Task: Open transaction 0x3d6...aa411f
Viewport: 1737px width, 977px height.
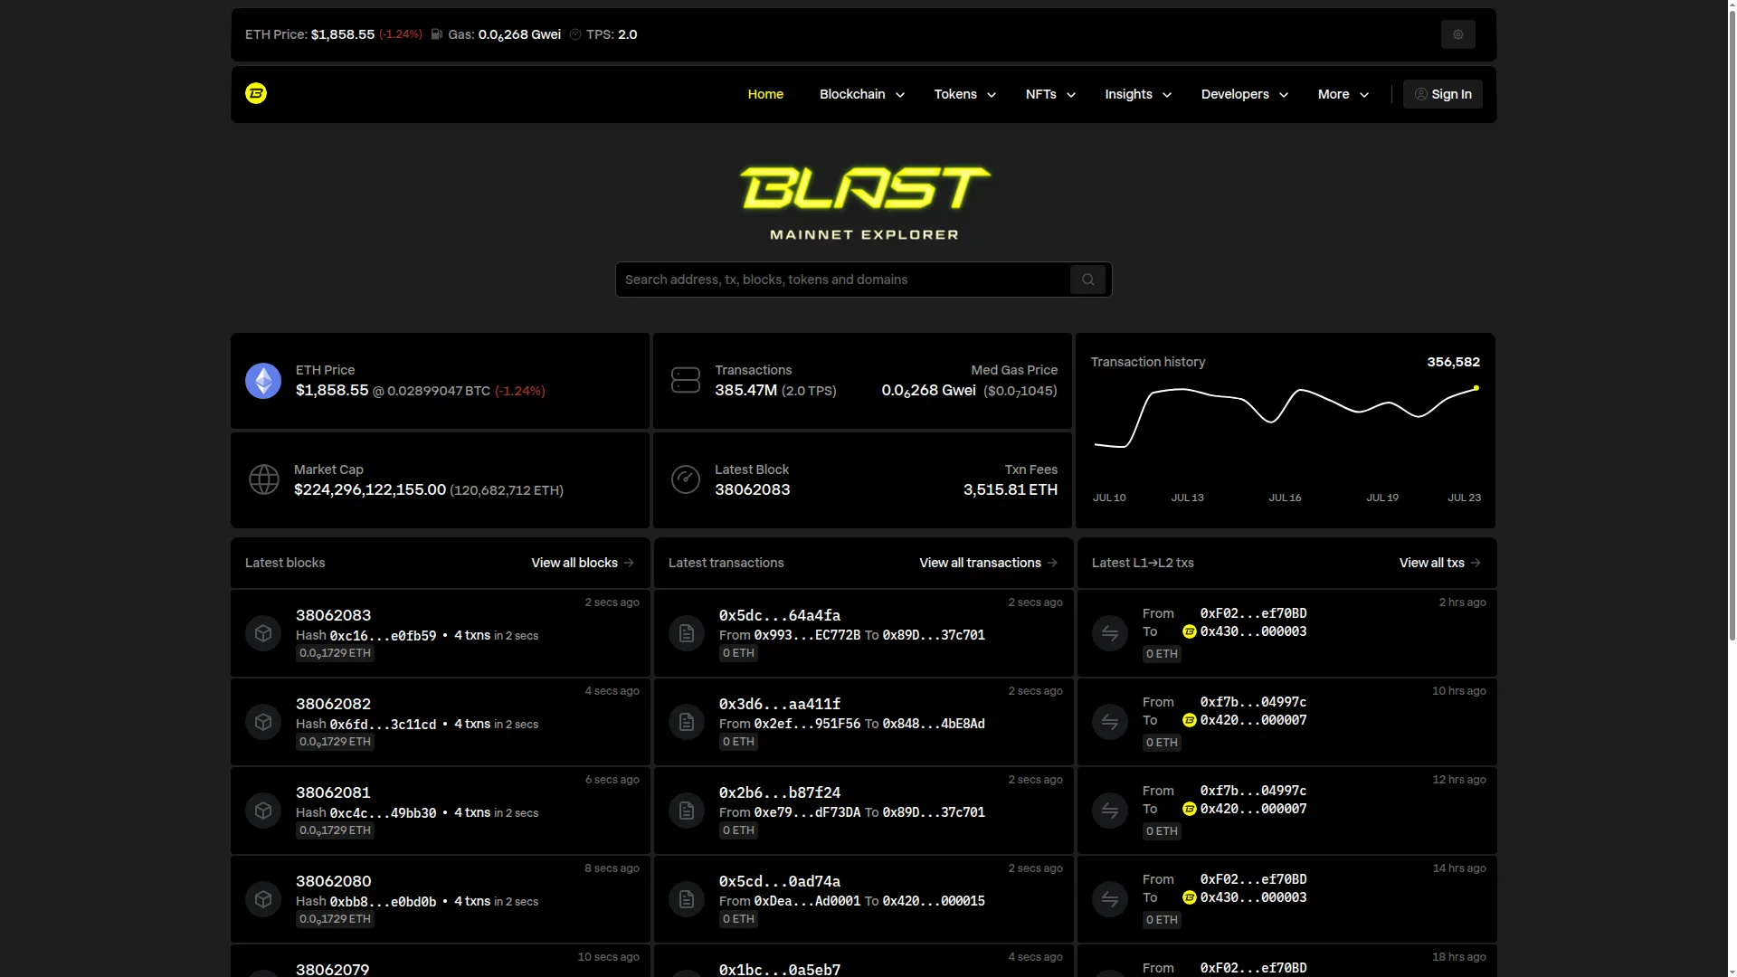Action: coord(779,704)
